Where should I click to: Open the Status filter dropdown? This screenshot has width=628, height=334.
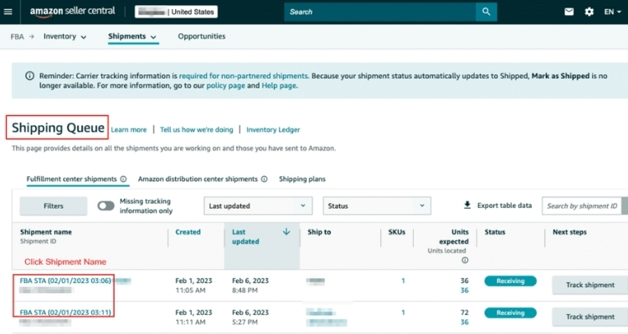376,205
